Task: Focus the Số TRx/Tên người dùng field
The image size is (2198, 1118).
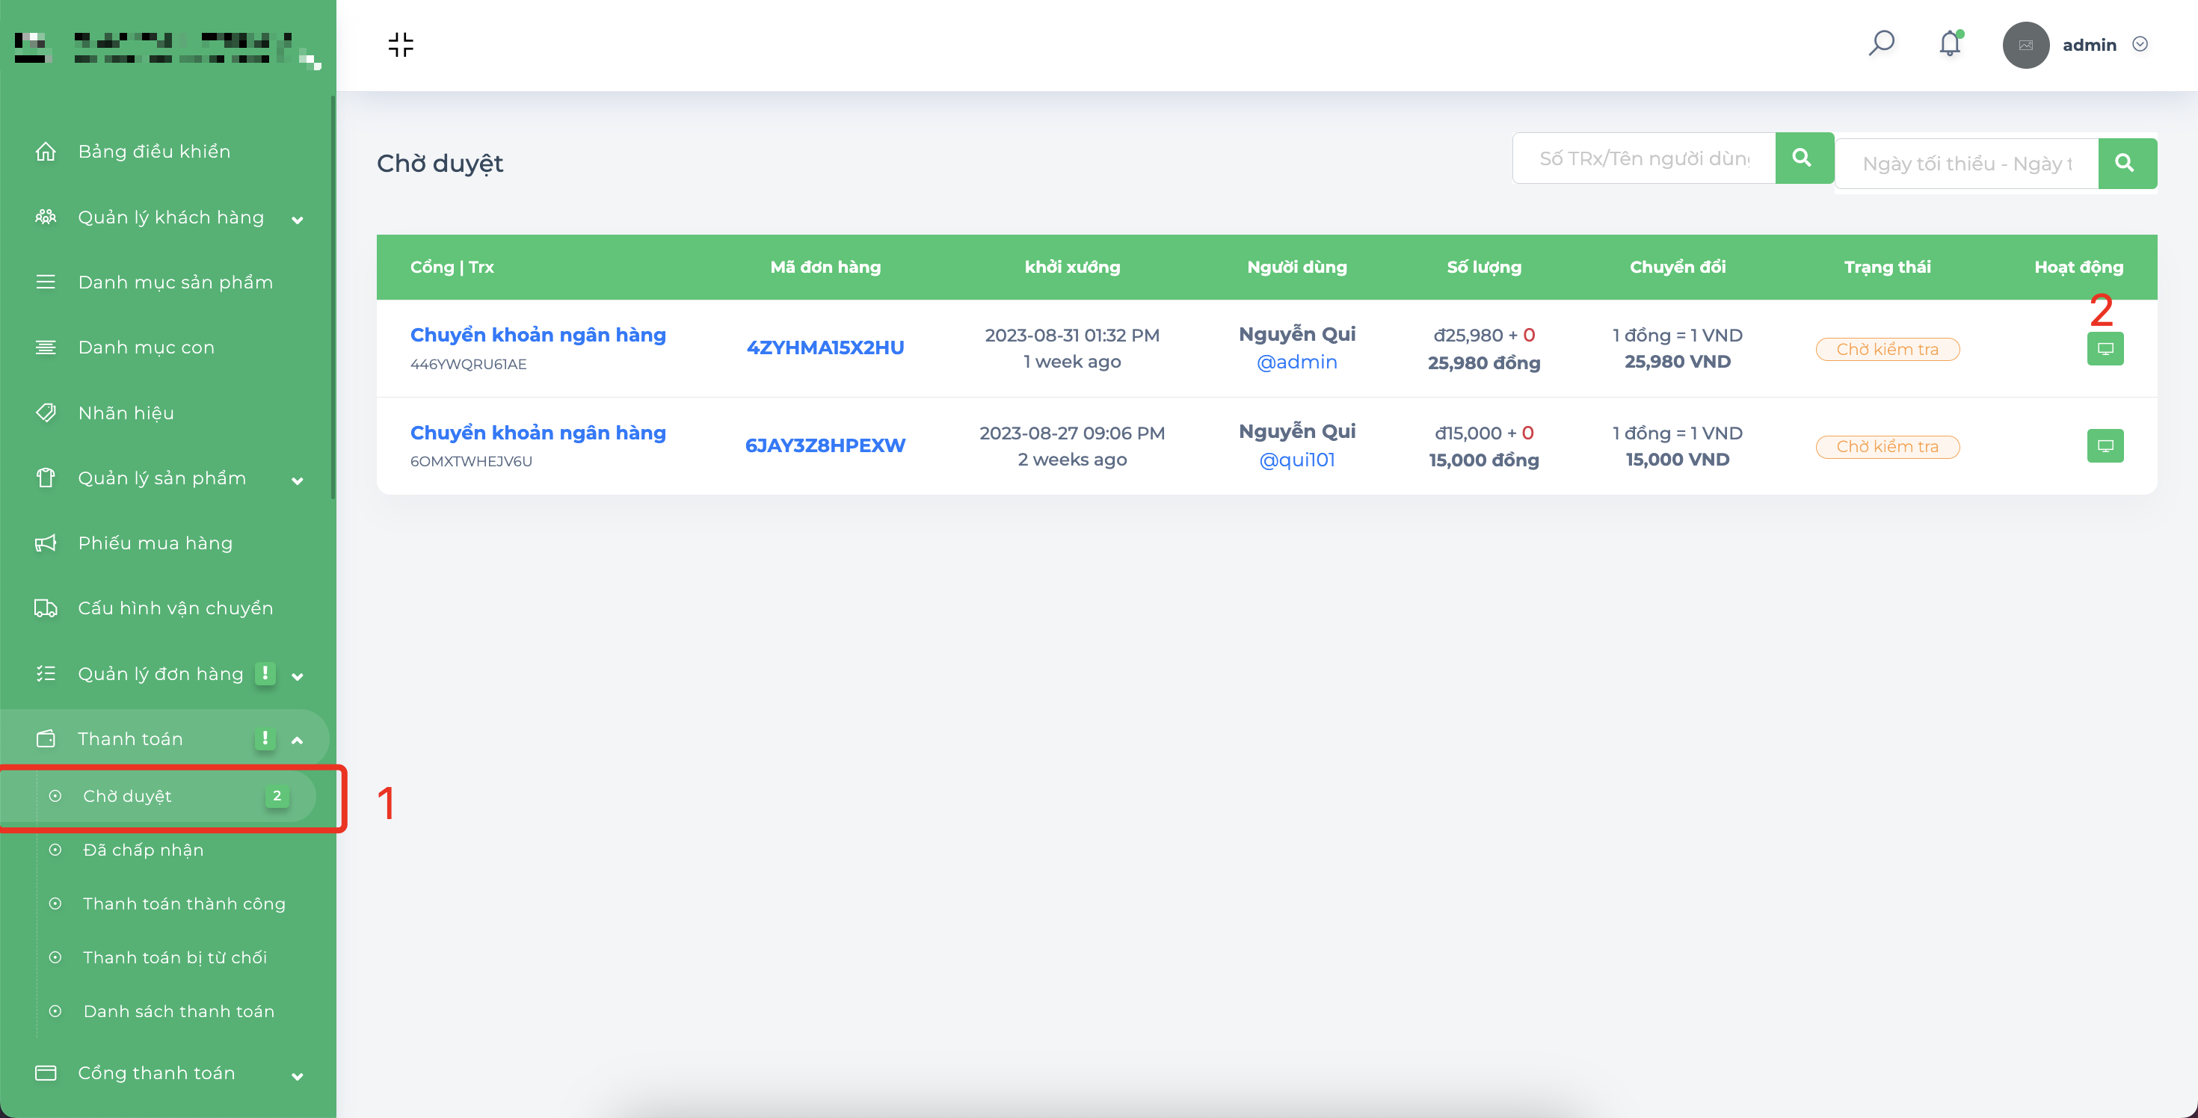Action: [1643, 158]
